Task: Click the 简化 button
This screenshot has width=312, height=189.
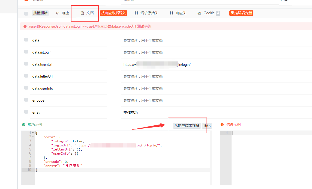Action: [207, 125]
